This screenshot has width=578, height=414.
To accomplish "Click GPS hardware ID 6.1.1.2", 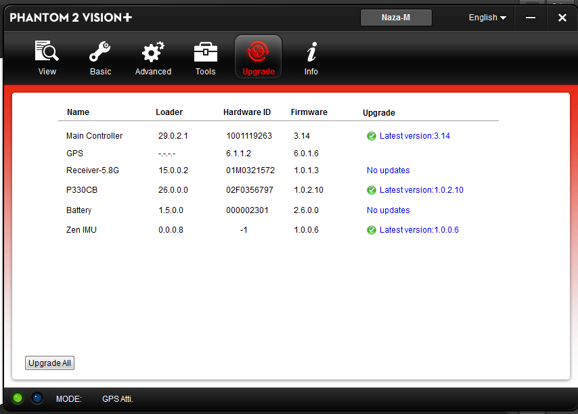I will (238, 154).
